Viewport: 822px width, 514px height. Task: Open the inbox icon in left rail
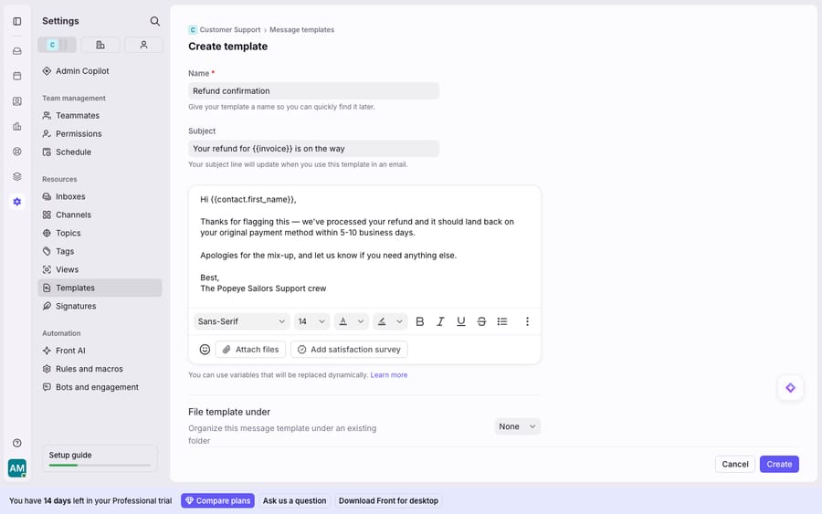16,51
